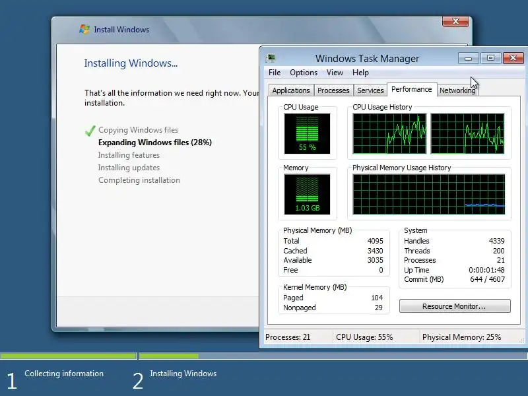Screen dimensions: 528x396
Task: Switch to the Networking tab
Action: pyautogui.click(x=457, y=90)
